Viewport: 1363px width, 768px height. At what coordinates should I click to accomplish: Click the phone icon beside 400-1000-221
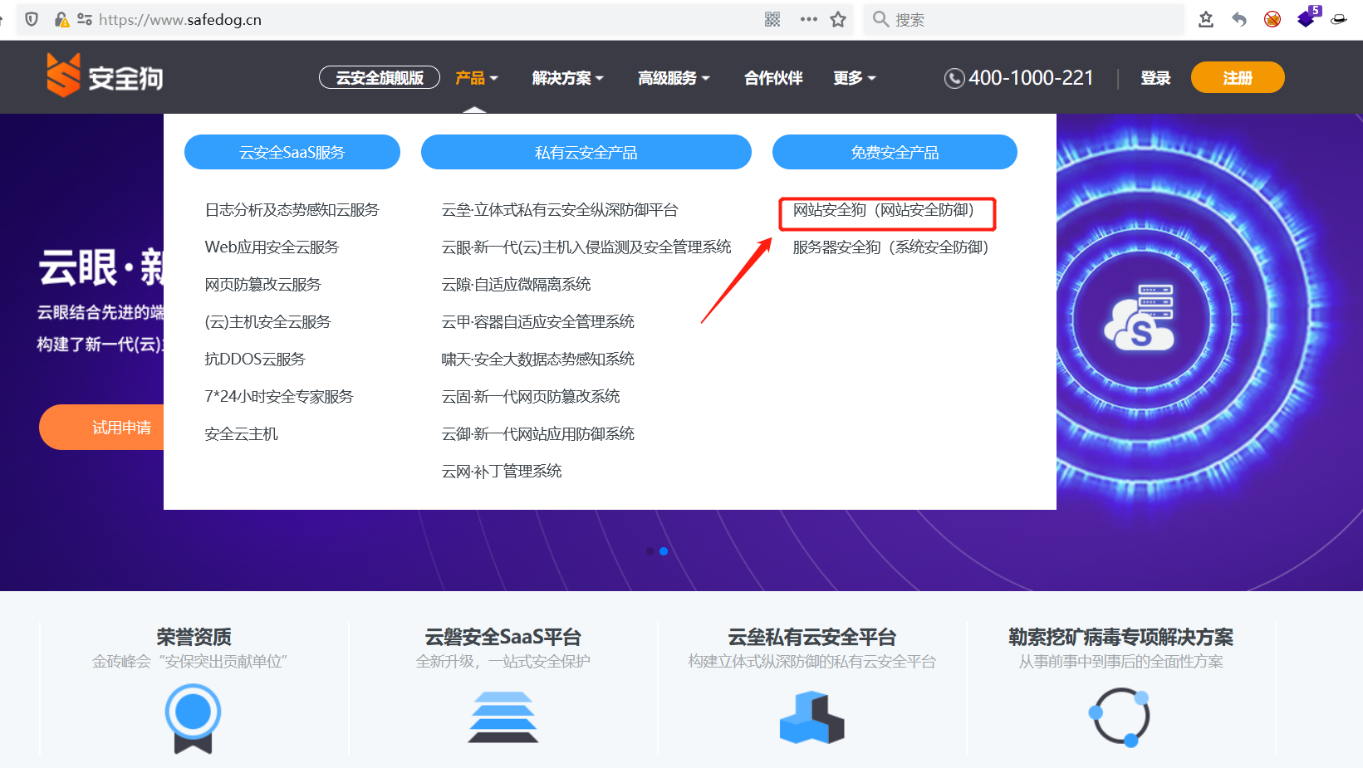pyautogui.click(x=954, y=77)
